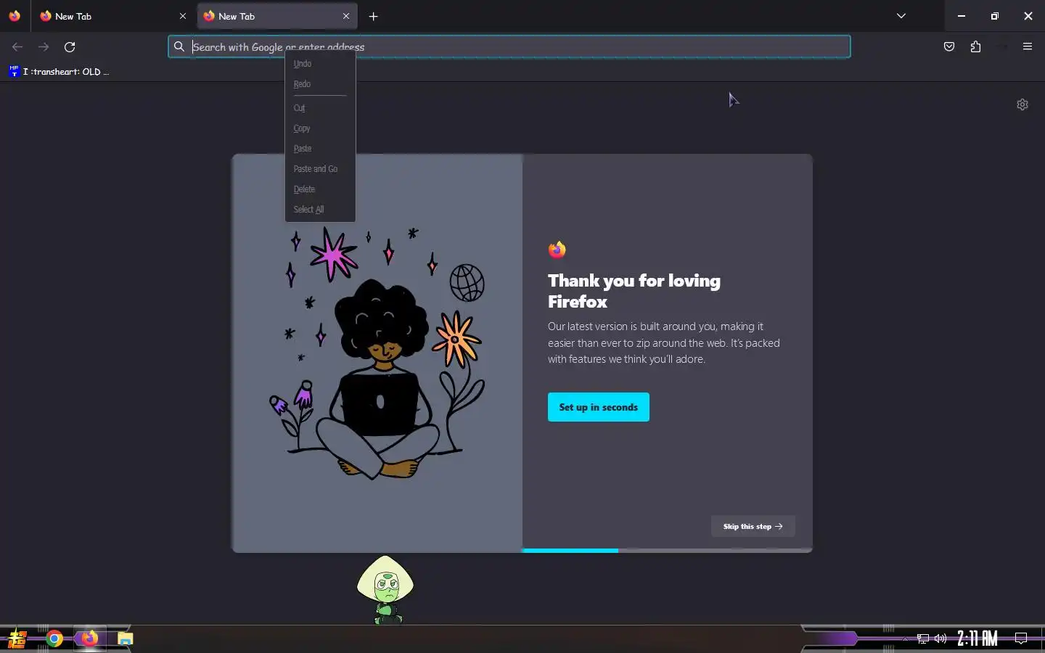Choose Select All in context menu
1045x653 pixels.
click(x=320, y=210)
